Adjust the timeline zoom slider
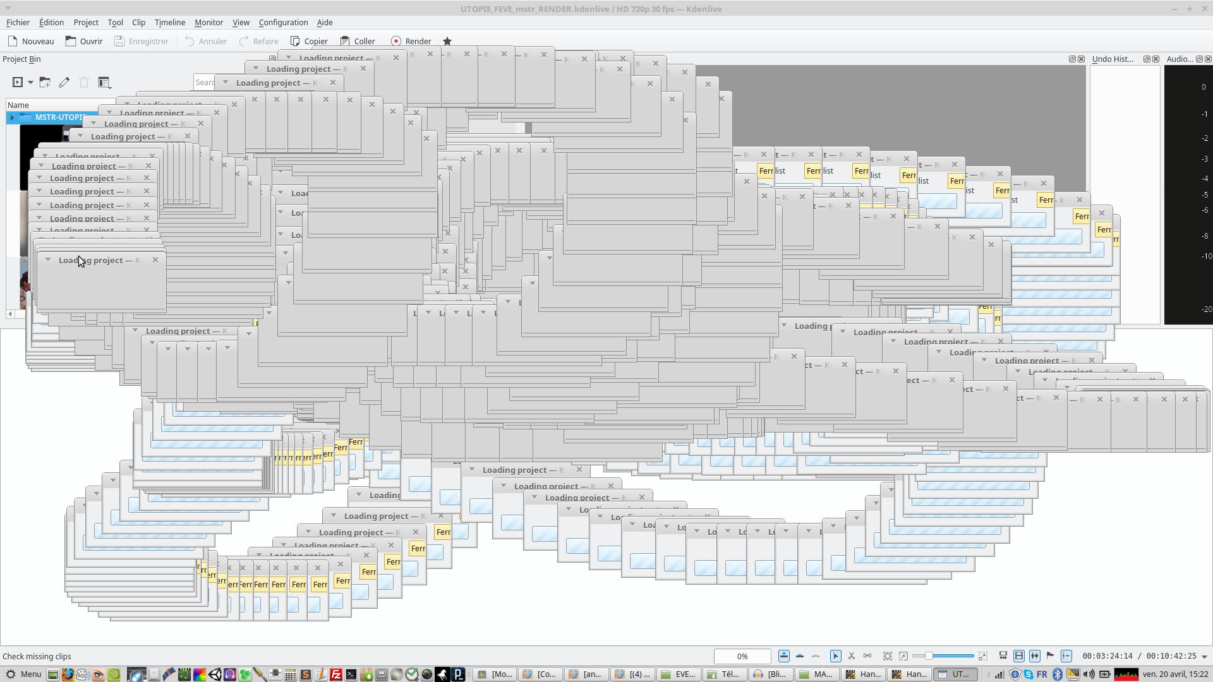Viewport: 1213px width, 682px height. [928, 656]
